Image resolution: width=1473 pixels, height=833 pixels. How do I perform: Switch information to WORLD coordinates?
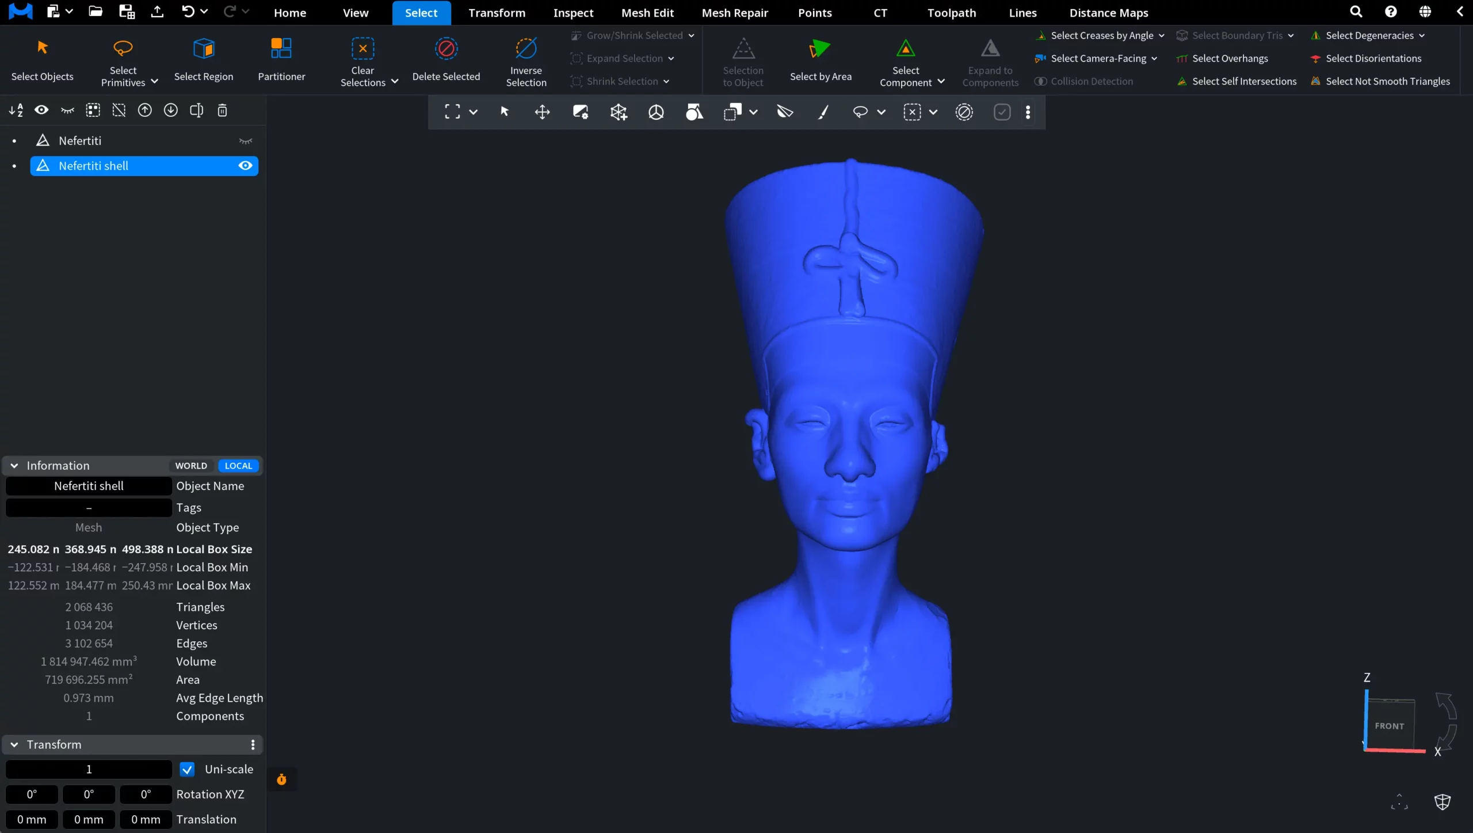(191, 466)
